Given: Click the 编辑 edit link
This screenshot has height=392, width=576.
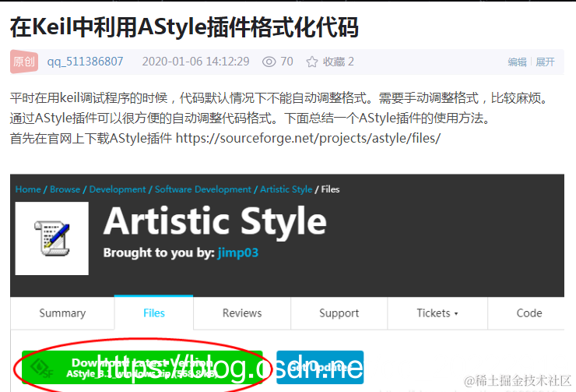Looking at the screenshot, I should [517, 62].
